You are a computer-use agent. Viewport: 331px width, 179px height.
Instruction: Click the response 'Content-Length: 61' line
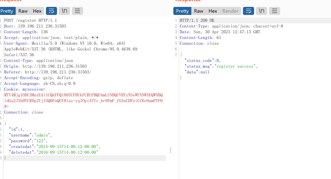click(201, 37)
